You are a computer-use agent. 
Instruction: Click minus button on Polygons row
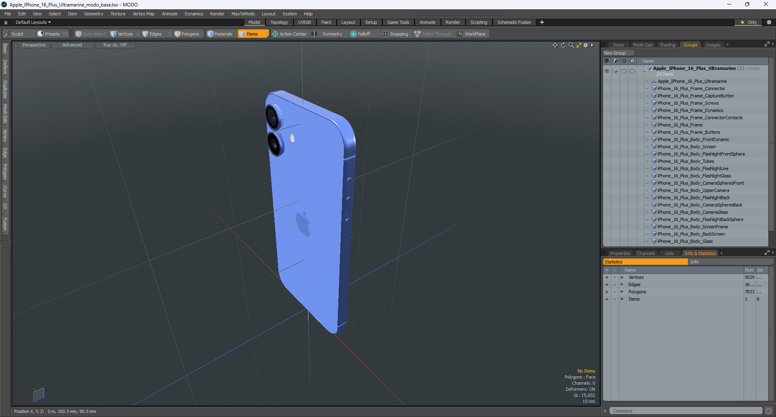pyautogui.click(x=615, y=292)
